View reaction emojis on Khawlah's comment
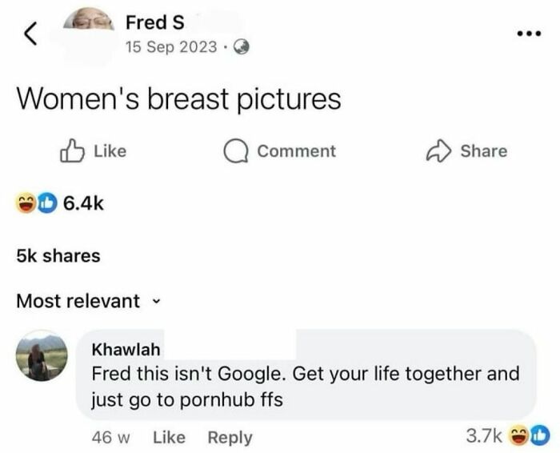 [x=532, y=436]
